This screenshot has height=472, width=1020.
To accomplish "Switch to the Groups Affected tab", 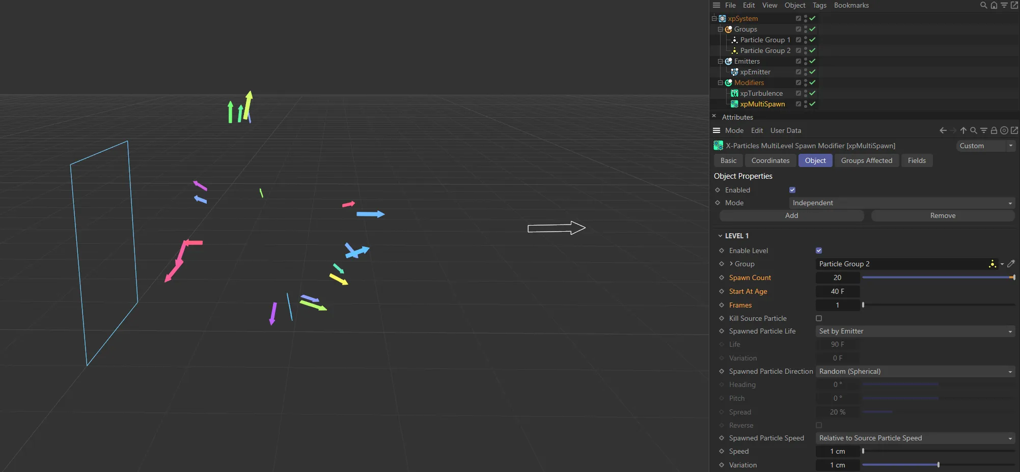I will [866, 160].
